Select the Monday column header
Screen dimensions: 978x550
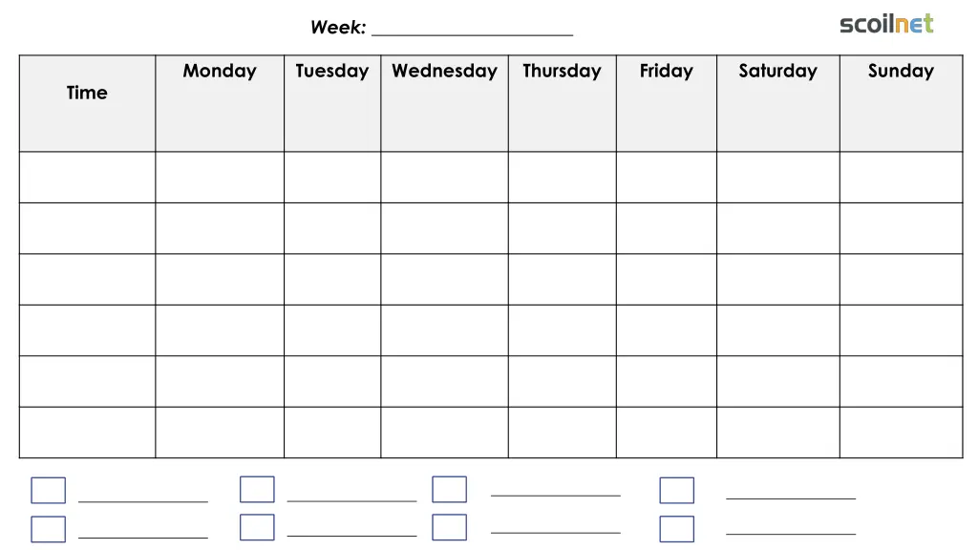point(220,103)
